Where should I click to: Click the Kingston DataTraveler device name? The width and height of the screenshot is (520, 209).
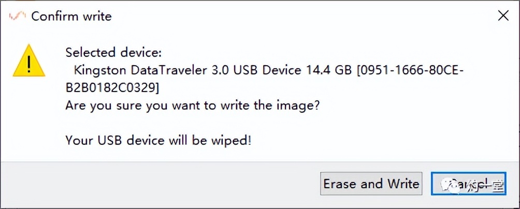[142, 70]
